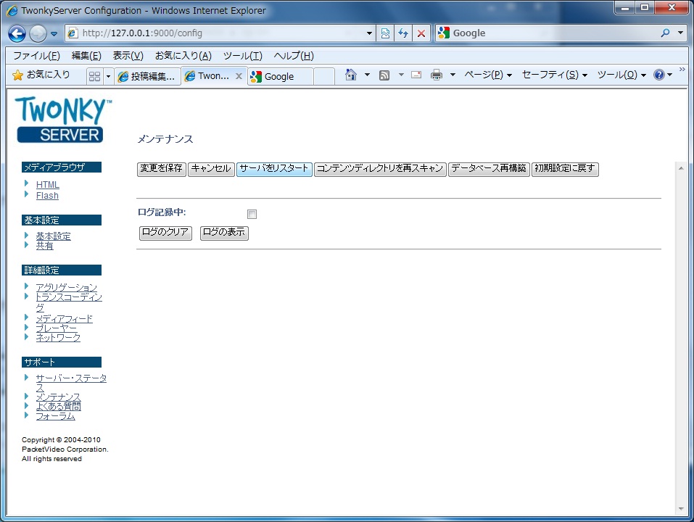
Task: Open the ツール(T) menu in menu bar
Action: pyautogui.click(x=242, y=56)
